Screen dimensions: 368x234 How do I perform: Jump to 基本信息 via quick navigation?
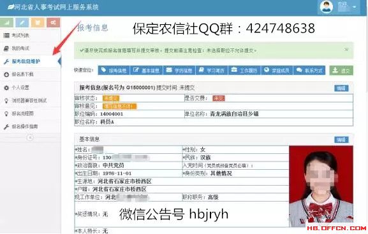(146, 70)
